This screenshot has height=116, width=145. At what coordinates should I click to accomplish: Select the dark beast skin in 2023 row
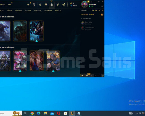pyautogui.click(x=5, y=31)
